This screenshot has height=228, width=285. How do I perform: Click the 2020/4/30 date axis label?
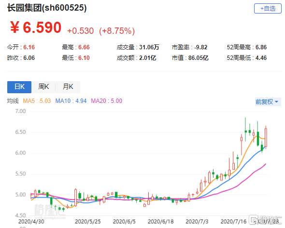point(31,221)
